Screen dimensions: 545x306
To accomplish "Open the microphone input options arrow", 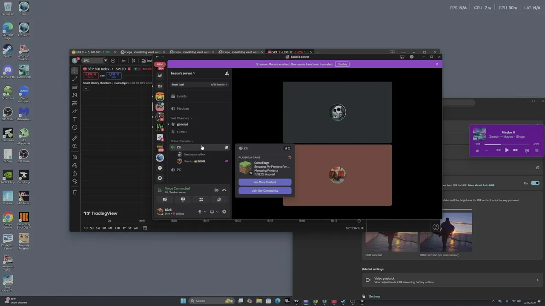I will click(205, 212).
